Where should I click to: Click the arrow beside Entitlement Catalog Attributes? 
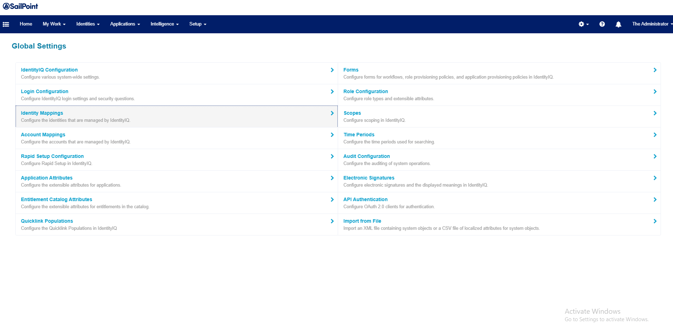click(x=332, y=200)
